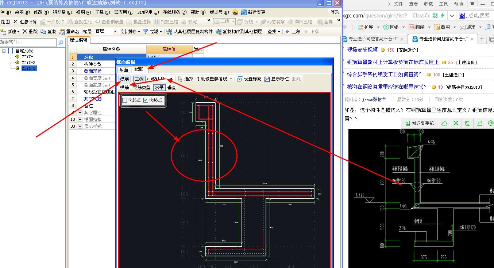Open 檐沟在钢筋算量里 question link
Image resolution: width=494 pixels, height=268 pixels.
(x=387, y=87)
